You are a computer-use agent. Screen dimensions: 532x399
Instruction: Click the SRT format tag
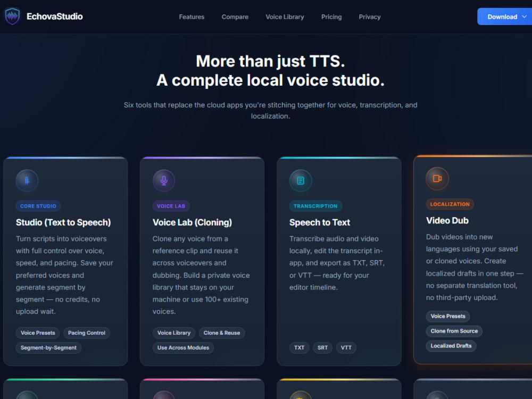click(x=323, y=348)
